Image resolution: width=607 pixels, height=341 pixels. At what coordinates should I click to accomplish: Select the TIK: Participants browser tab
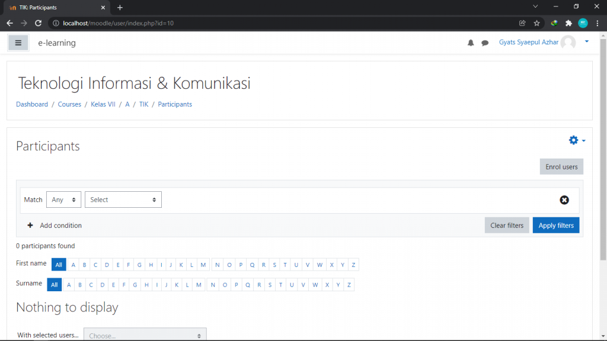click(x=56, y=7)
